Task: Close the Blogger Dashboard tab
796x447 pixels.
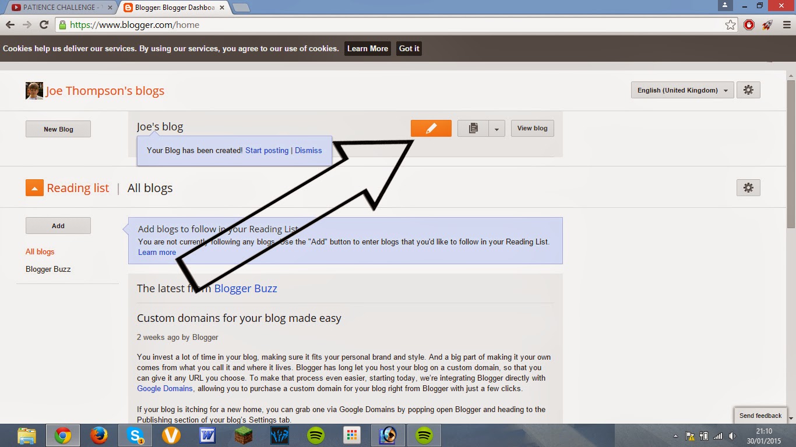Action: pyautogui.click(x=222, y=8)
